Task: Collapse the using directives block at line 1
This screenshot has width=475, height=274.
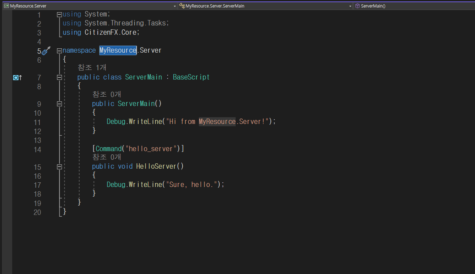Action: pos(59,15)
